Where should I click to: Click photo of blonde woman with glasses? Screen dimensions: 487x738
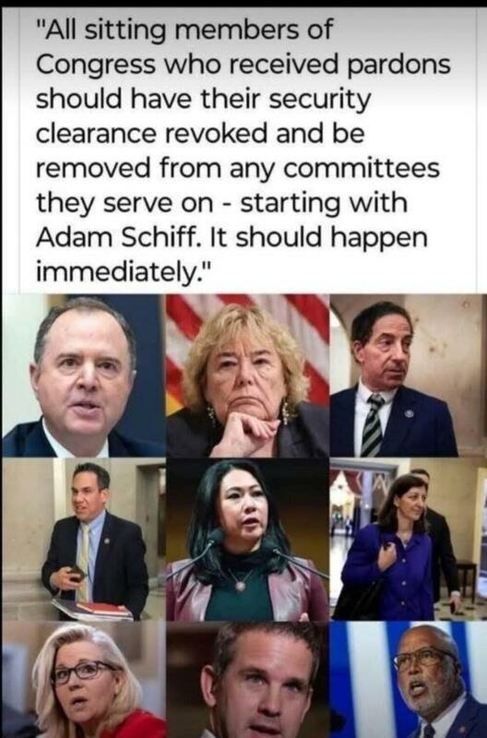[84, 680]
